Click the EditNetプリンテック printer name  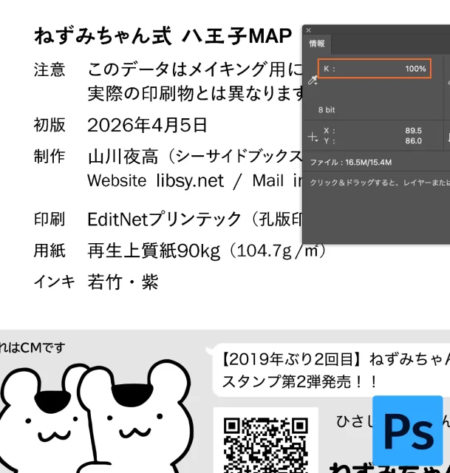click(164, 219)
